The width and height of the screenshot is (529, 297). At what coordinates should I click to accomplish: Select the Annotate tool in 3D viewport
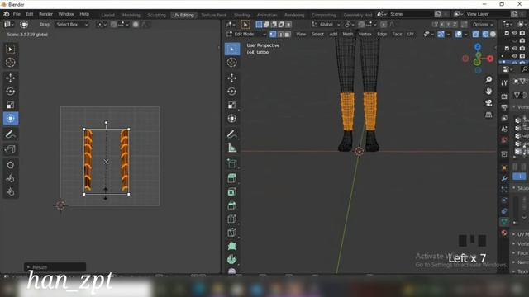pyautogui.click(x=232, y=134)
